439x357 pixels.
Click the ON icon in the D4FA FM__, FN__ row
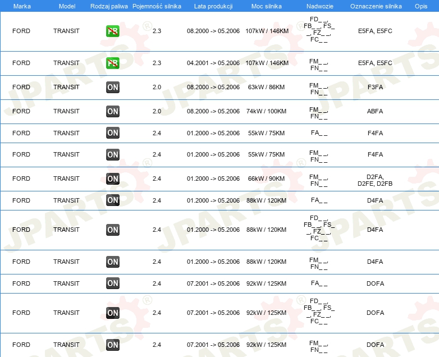112,262
